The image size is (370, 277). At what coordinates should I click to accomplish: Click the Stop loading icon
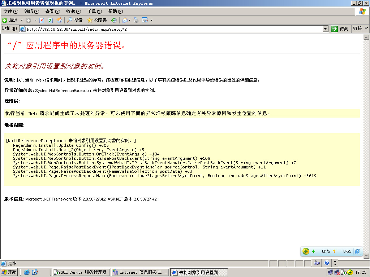point(42,20)
